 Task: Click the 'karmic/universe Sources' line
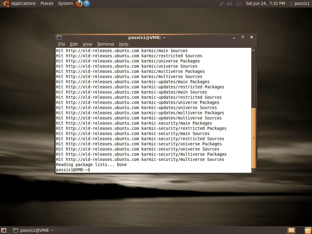[x=126, y=66]
